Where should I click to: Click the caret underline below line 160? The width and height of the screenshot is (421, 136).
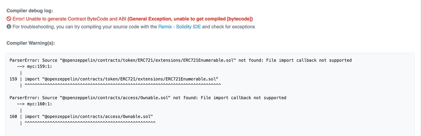tap(90, 123)
